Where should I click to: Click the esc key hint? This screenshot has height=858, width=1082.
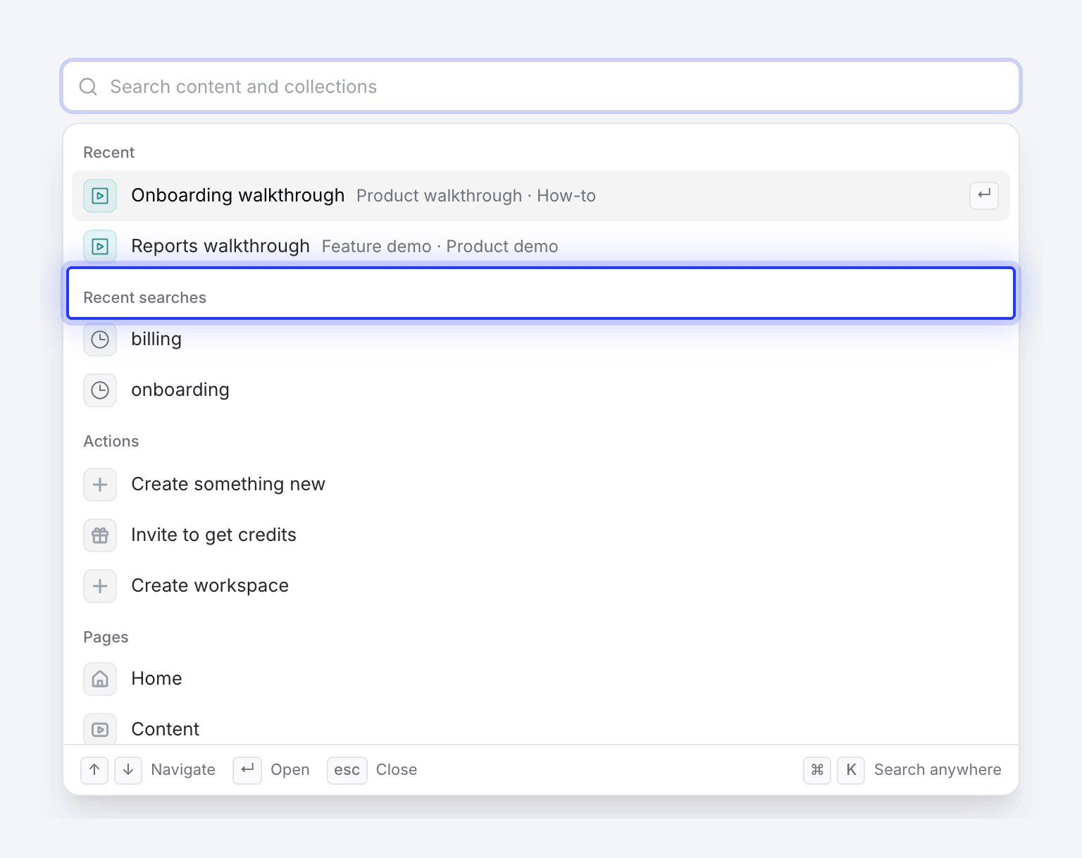[x=347, y=770]
